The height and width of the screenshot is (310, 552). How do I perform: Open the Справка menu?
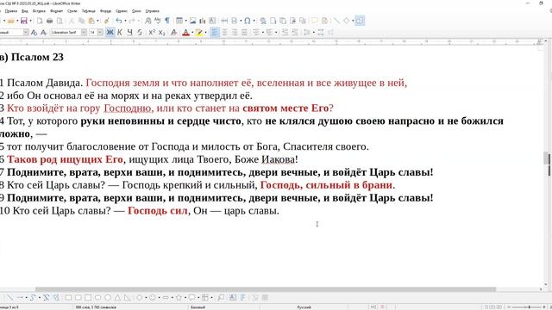pos(152,11)
